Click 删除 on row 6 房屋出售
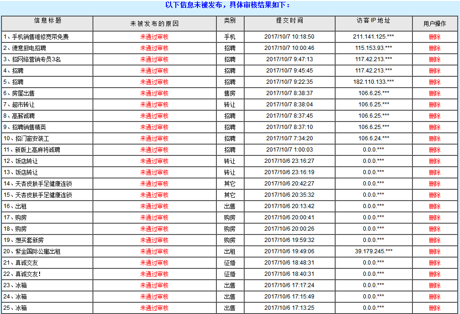The height and width of the screenshot is (314, 460). (435, 93)
